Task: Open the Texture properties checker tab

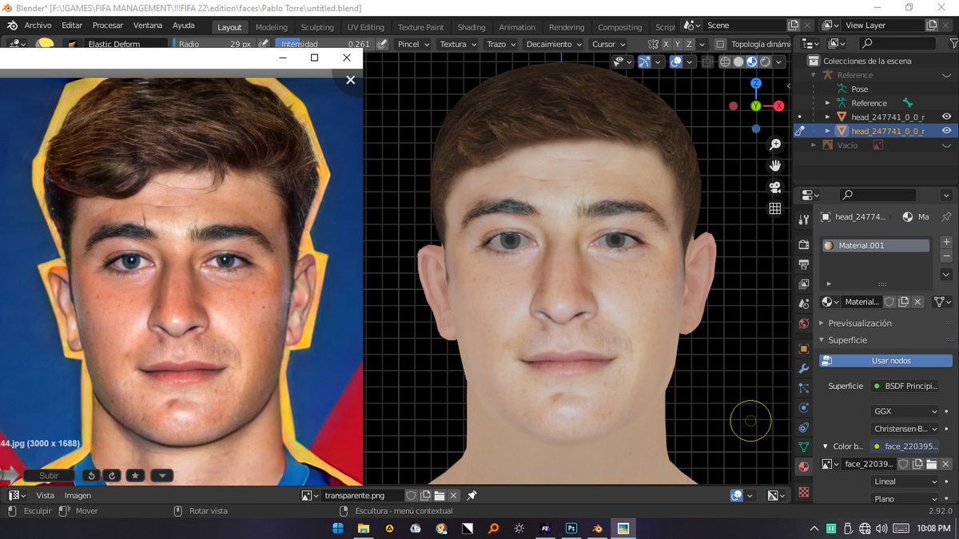Action: 803,493
